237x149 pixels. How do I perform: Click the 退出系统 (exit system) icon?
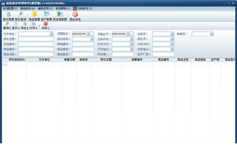(x=75, y=16)
